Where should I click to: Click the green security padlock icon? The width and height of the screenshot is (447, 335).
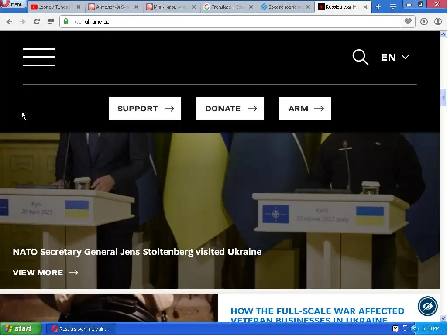tap(66, 22)
